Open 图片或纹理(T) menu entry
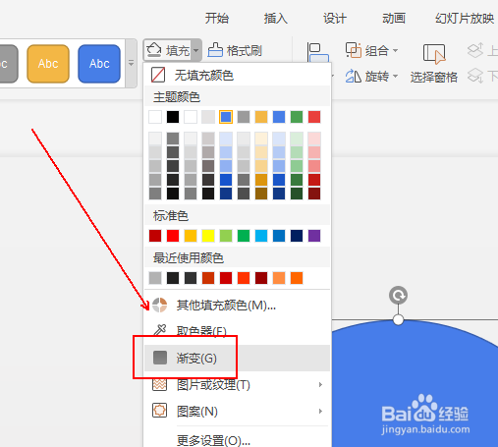This screenshot has width=498, height=447. click(x=237, y=384)
